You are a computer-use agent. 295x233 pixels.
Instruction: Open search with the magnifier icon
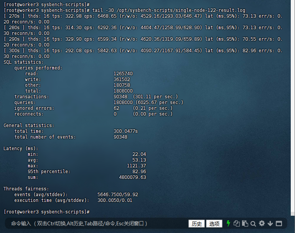pos(253,223)
